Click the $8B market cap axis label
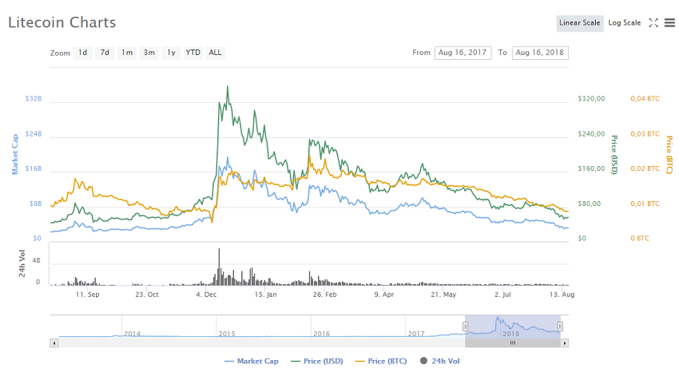 [35, 204]
